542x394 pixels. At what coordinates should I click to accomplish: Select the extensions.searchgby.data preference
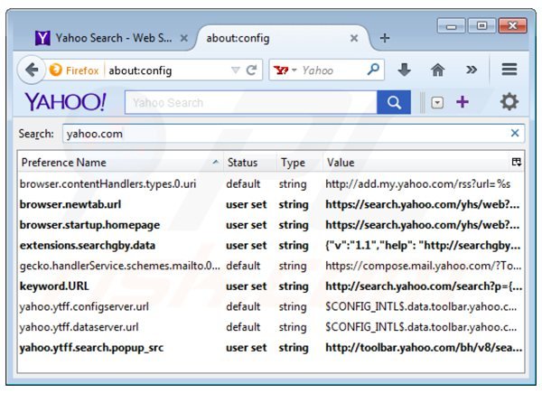pos(271,245)
